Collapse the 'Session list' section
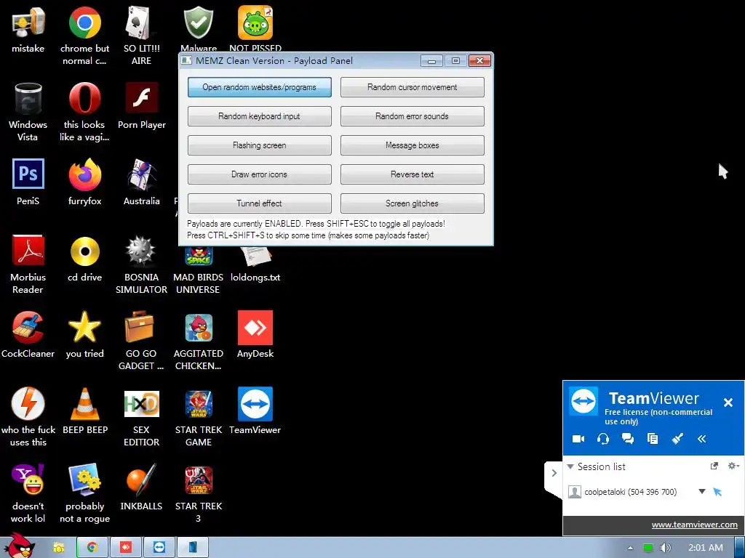745x558 pixels. pyautogui.click(x=570, y=466)
